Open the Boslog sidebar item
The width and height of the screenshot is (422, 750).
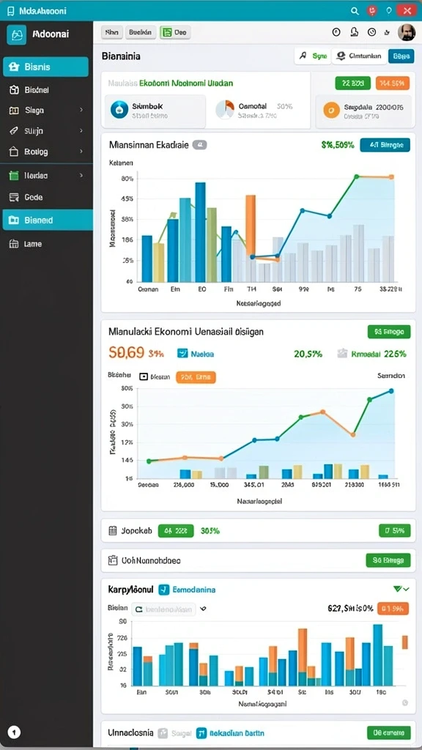45,152
